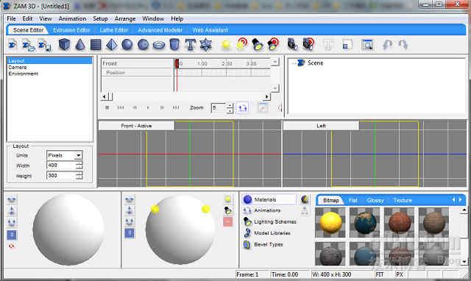The image size is (471, 281).
Task: Insert a pyramid primitive
Action: 111,45
